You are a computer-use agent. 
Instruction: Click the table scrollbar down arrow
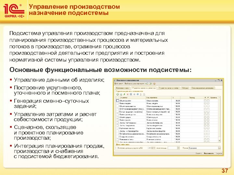(219, 141)
